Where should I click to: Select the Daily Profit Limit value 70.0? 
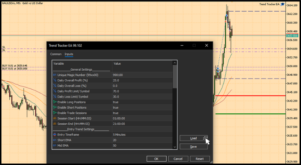[116, 91]
